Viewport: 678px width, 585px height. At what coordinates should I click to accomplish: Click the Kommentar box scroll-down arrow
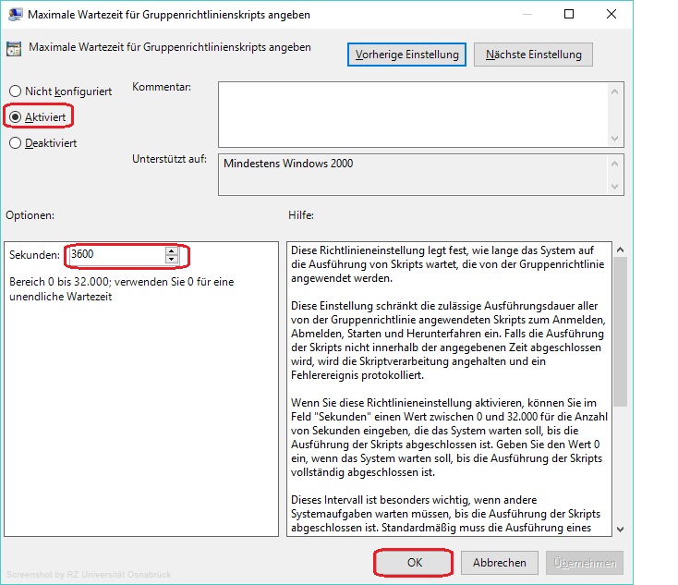coord(616,137)
